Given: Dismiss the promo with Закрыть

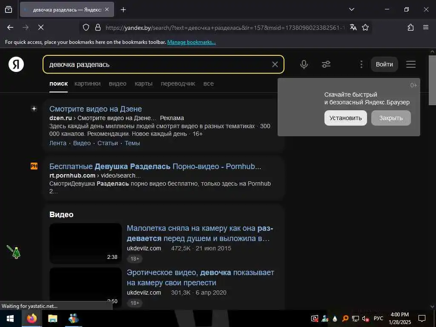Looking at the screenshot, I should pyautogui.click(x=391, y=118).
